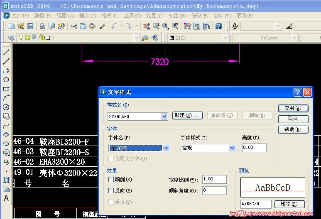Screen dimensions: 321x219
Task: Enable the 颠倒 upside-down checkbox
Action: (111, 180)
